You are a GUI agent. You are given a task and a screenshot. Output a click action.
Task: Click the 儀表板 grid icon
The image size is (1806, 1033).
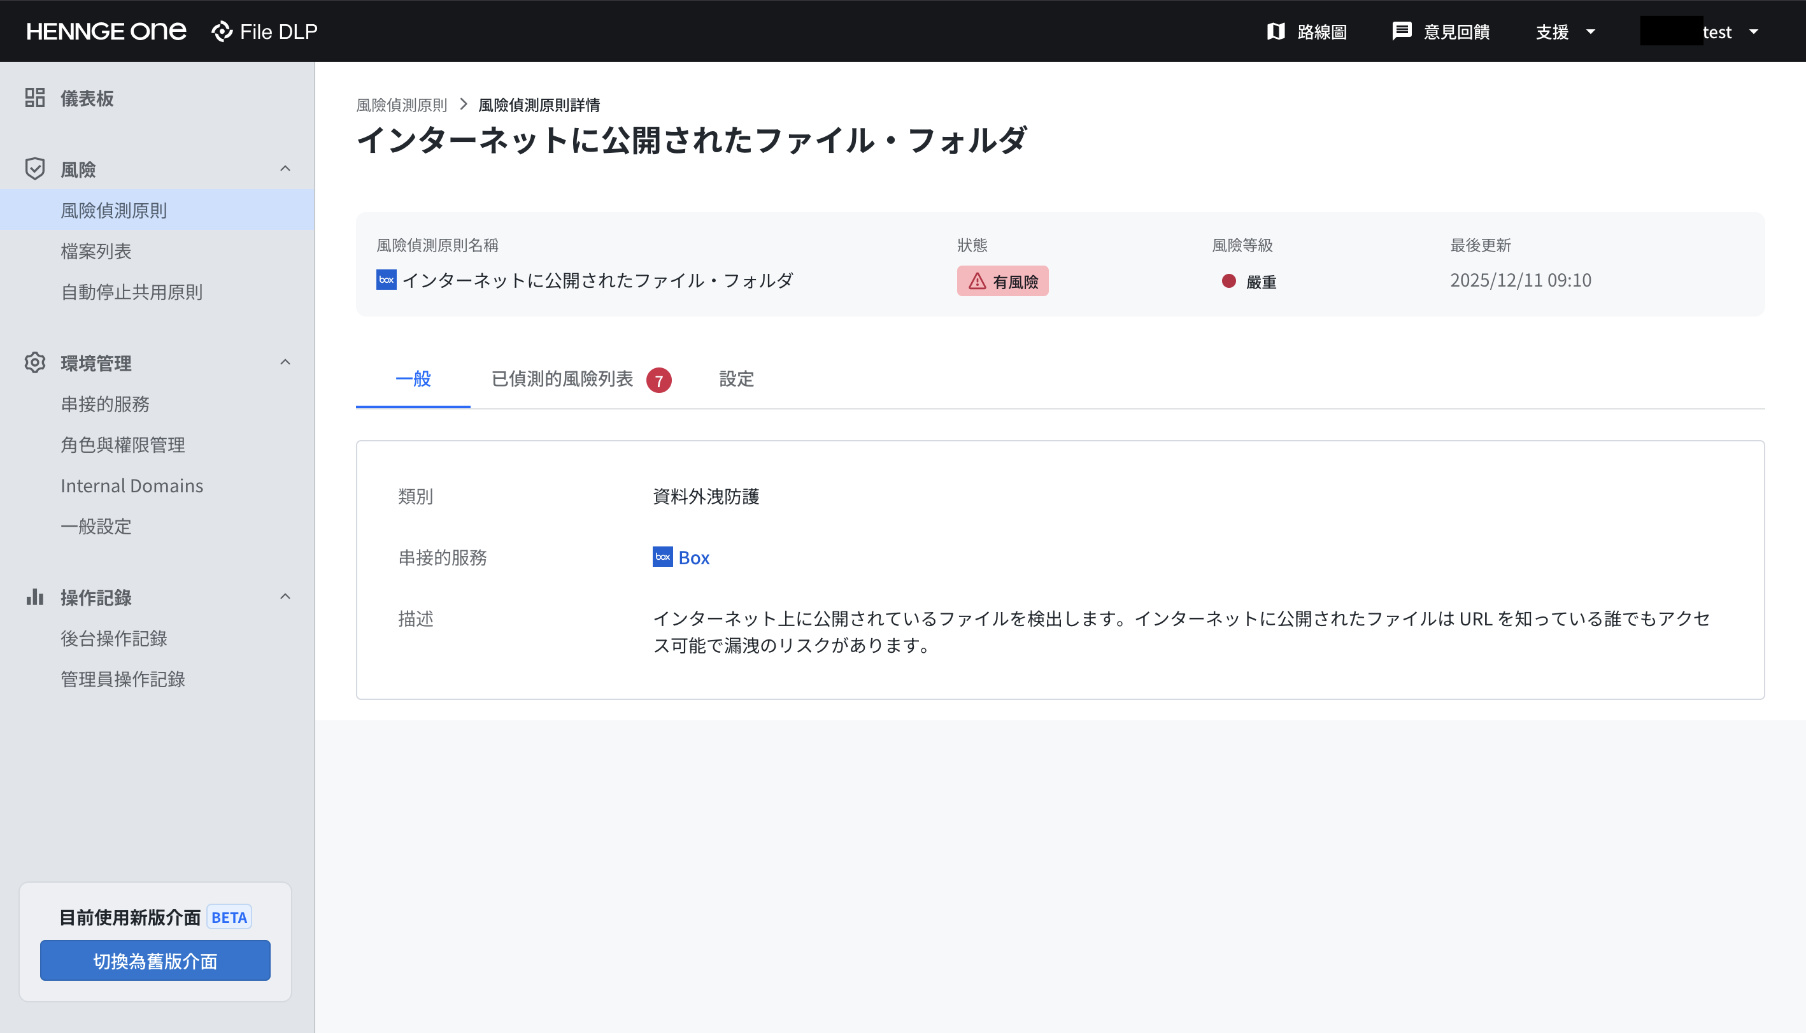(35, 98)
